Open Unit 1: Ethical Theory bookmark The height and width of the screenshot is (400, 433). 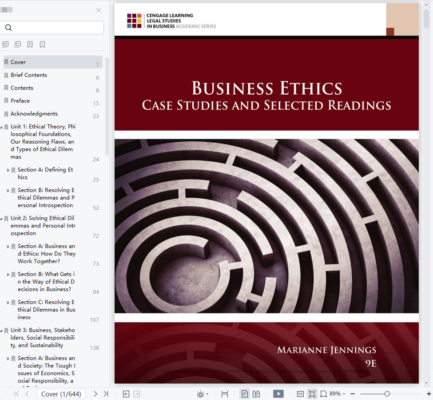[x=43, y=141]
